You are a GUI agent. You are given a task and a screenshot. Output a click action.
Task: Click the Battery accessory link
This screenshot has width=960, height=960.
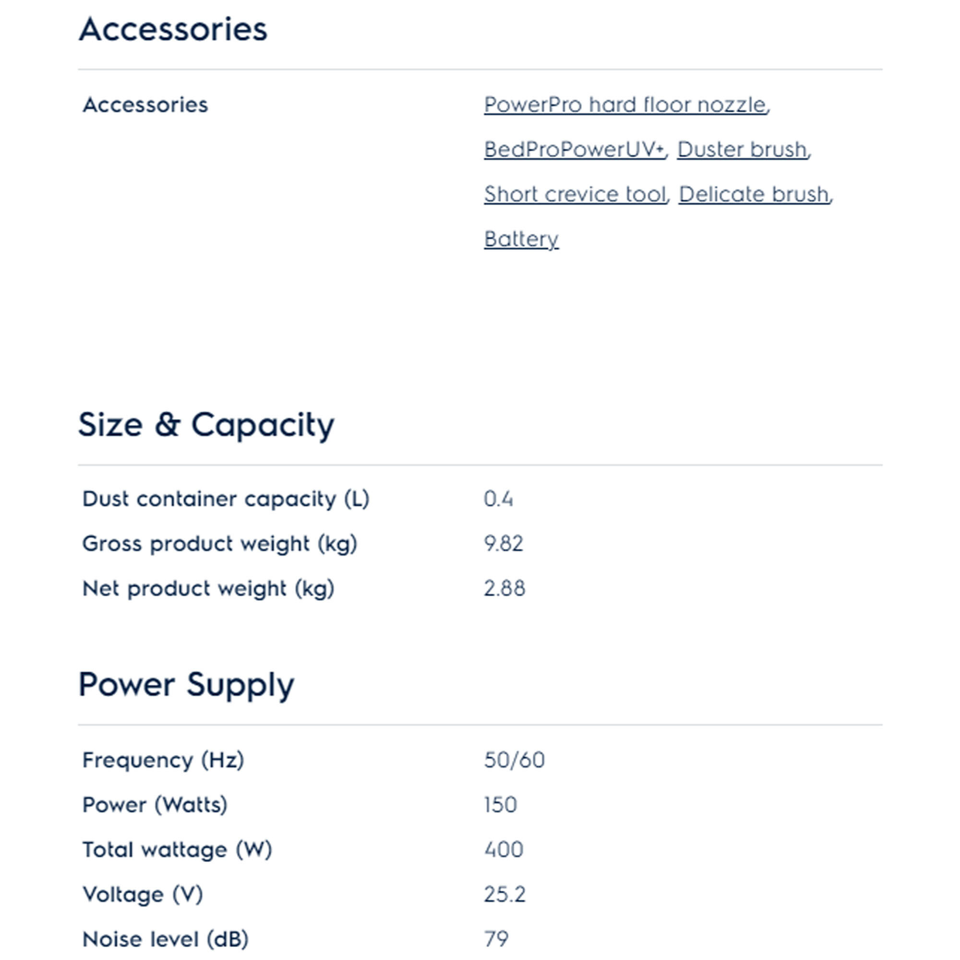tap(521, 239)
